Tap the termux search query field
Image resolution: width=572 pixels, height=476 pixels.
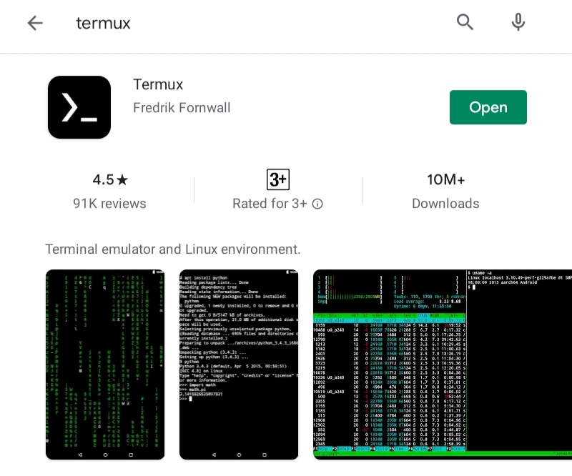[103, 23]
